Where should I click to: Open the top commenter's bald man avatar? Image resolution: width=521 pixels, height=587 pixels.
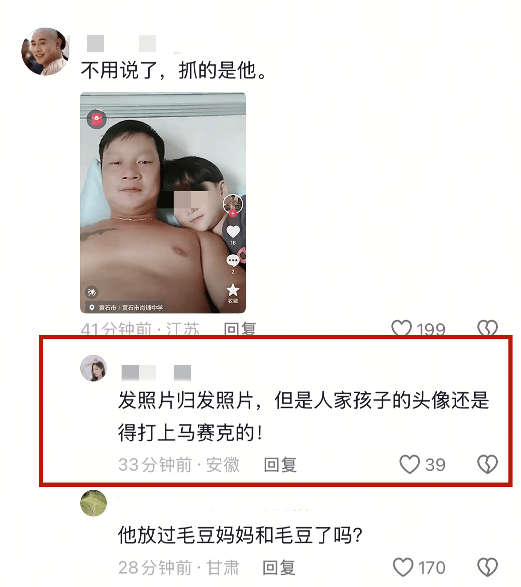point(45,52)
